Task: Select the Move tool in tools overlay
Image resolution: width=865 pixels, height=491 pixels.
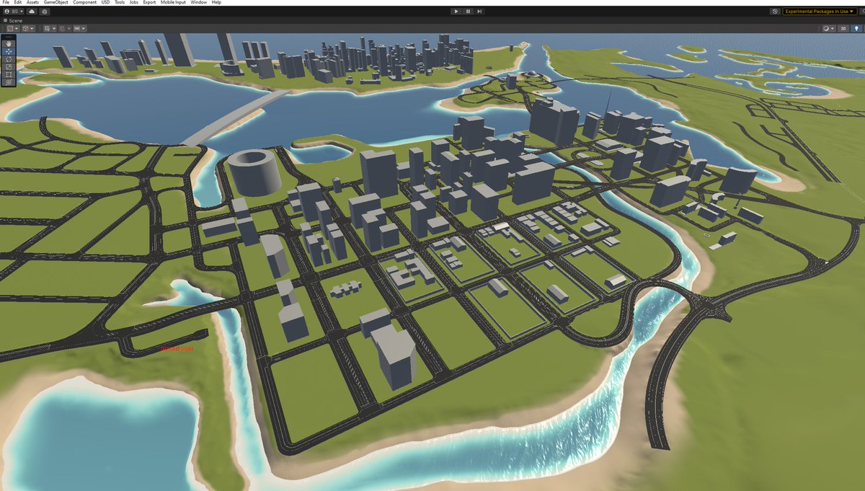Action: [9, 52]
